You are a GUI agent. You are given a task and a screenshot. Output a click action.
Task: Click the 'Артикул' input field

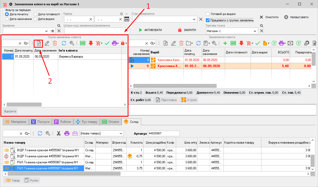pos(163,133)
